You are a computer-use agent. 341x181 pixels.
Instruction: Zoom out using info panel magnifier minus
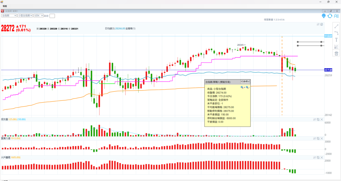click(247, 87)
